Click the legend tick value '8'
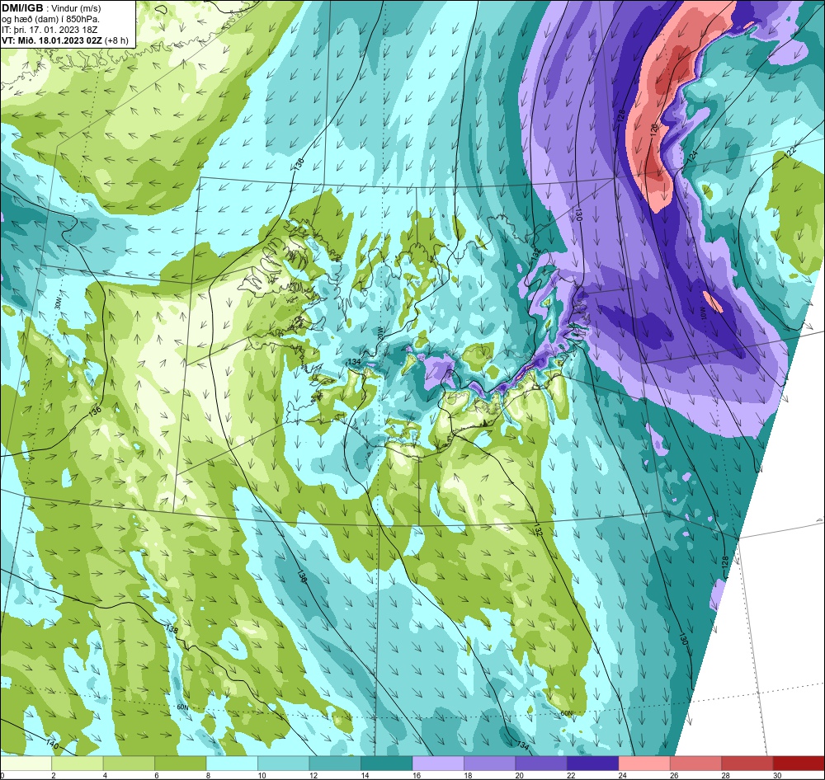The image size is (825, 780). pyautogui.click(x=208, y=775)
